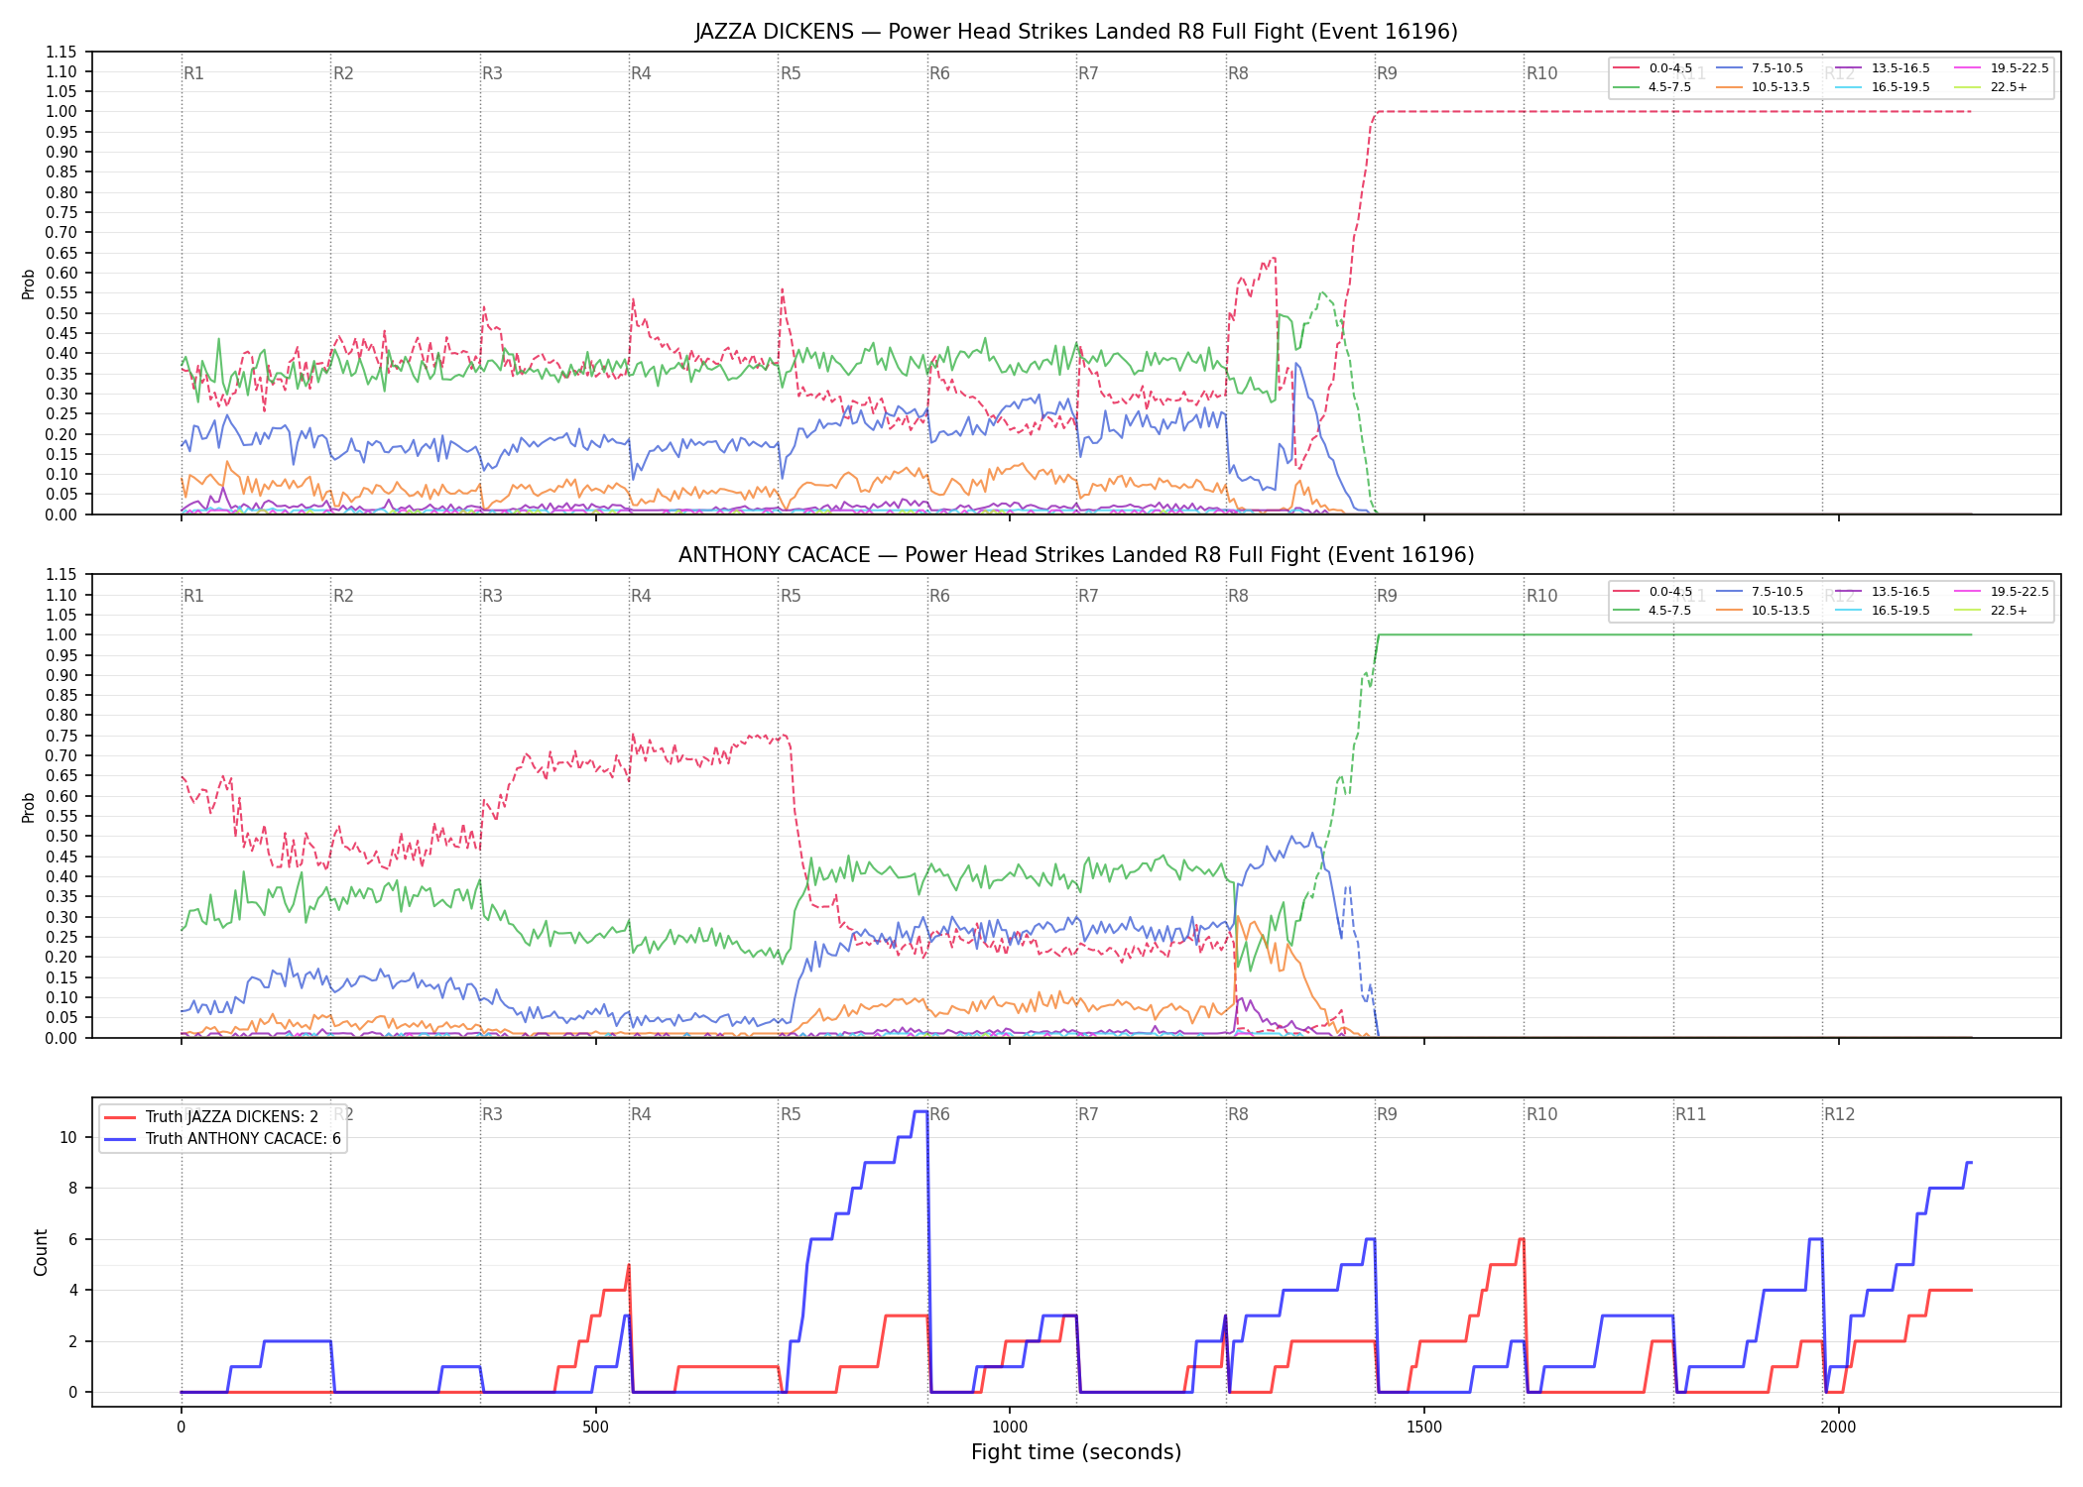Click the '2000' x-axis tick label
Image resolution: width=2083 pixels, height=1487 pixels.
click(1838, 1427)
